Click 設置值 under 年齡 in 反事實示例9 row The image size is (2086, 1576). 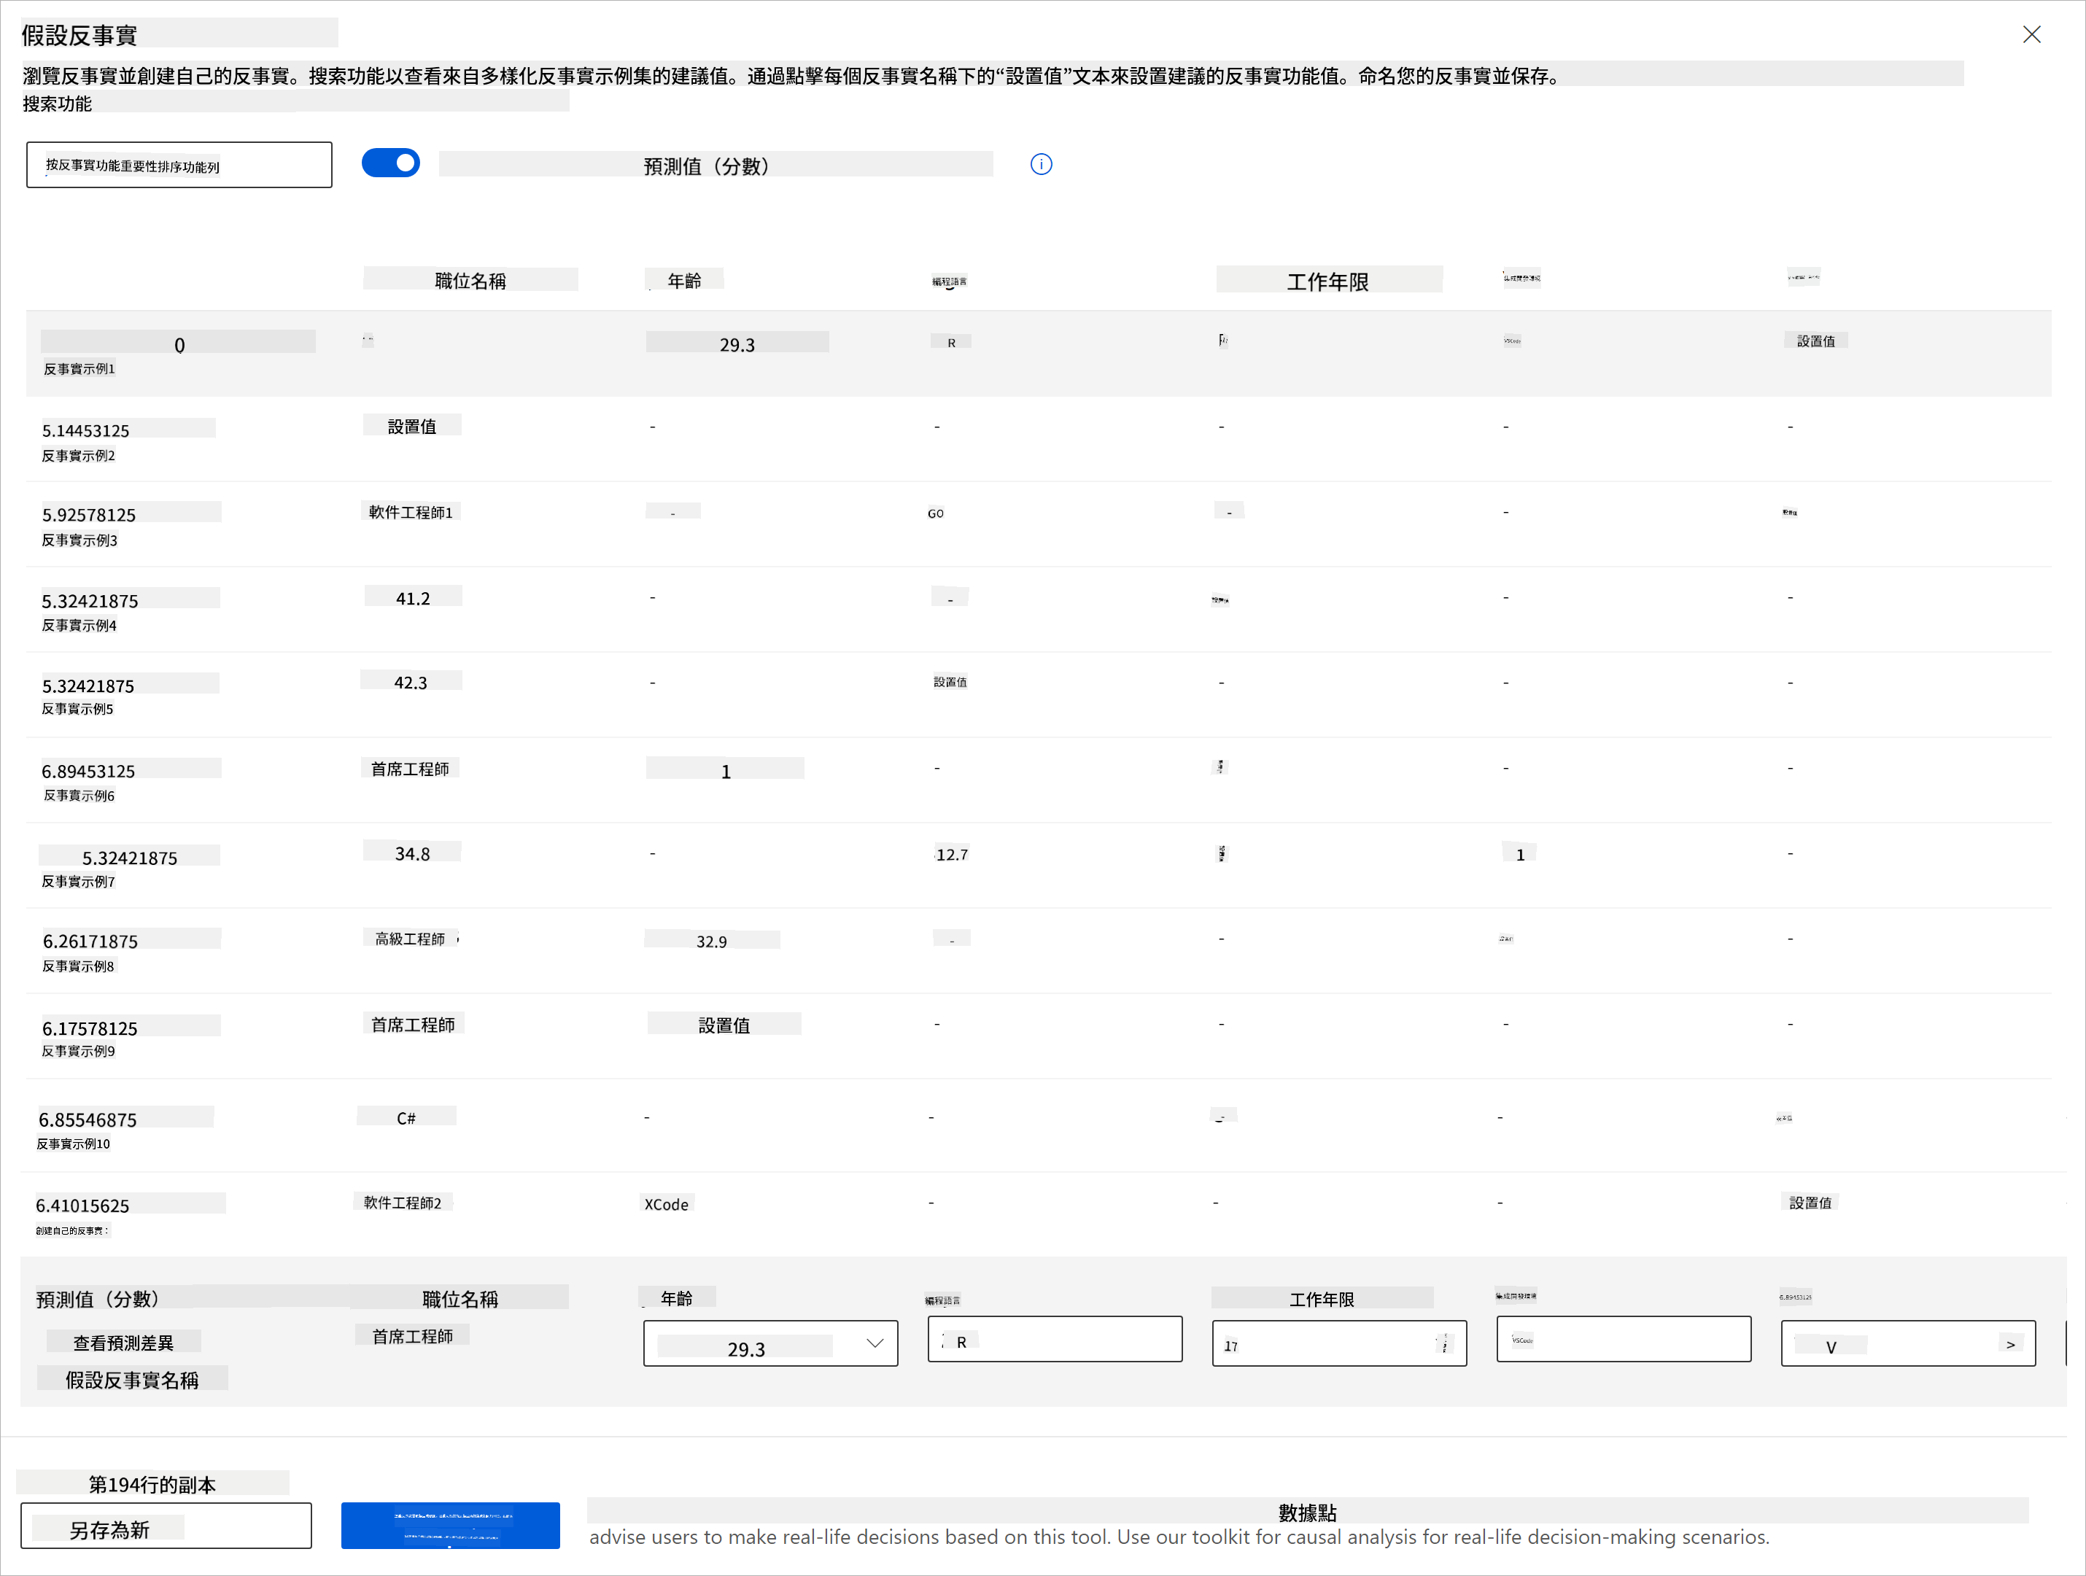point(724,1025)
